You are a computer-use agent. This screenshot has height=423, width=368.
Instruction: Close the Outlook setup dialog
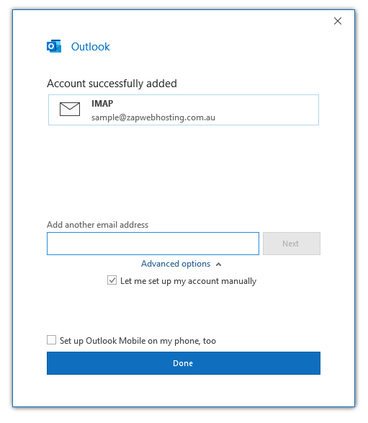tap(338, 21)
